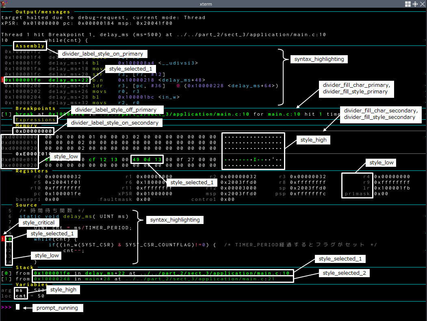
Task: Click red breakpoint marker beside source line 10
Action: [2, 239]
